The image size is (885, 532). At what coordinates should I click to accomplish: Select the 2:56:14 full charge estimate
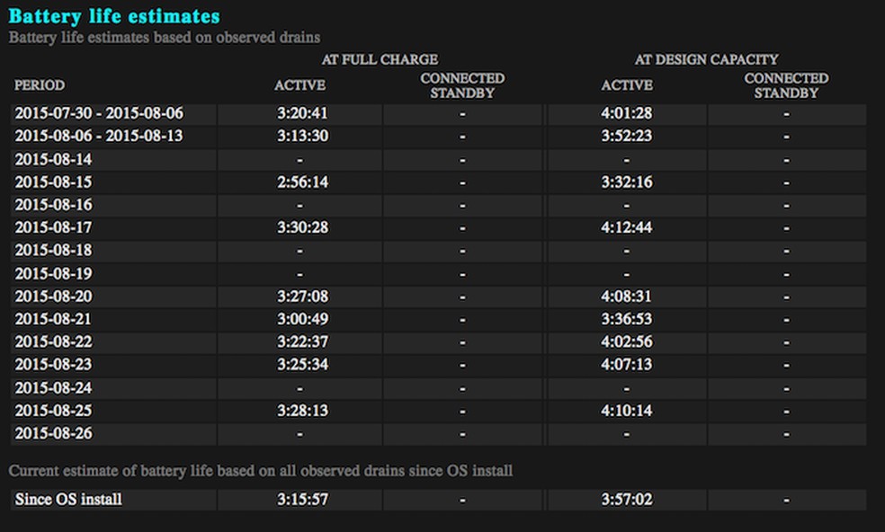(299, 182)
